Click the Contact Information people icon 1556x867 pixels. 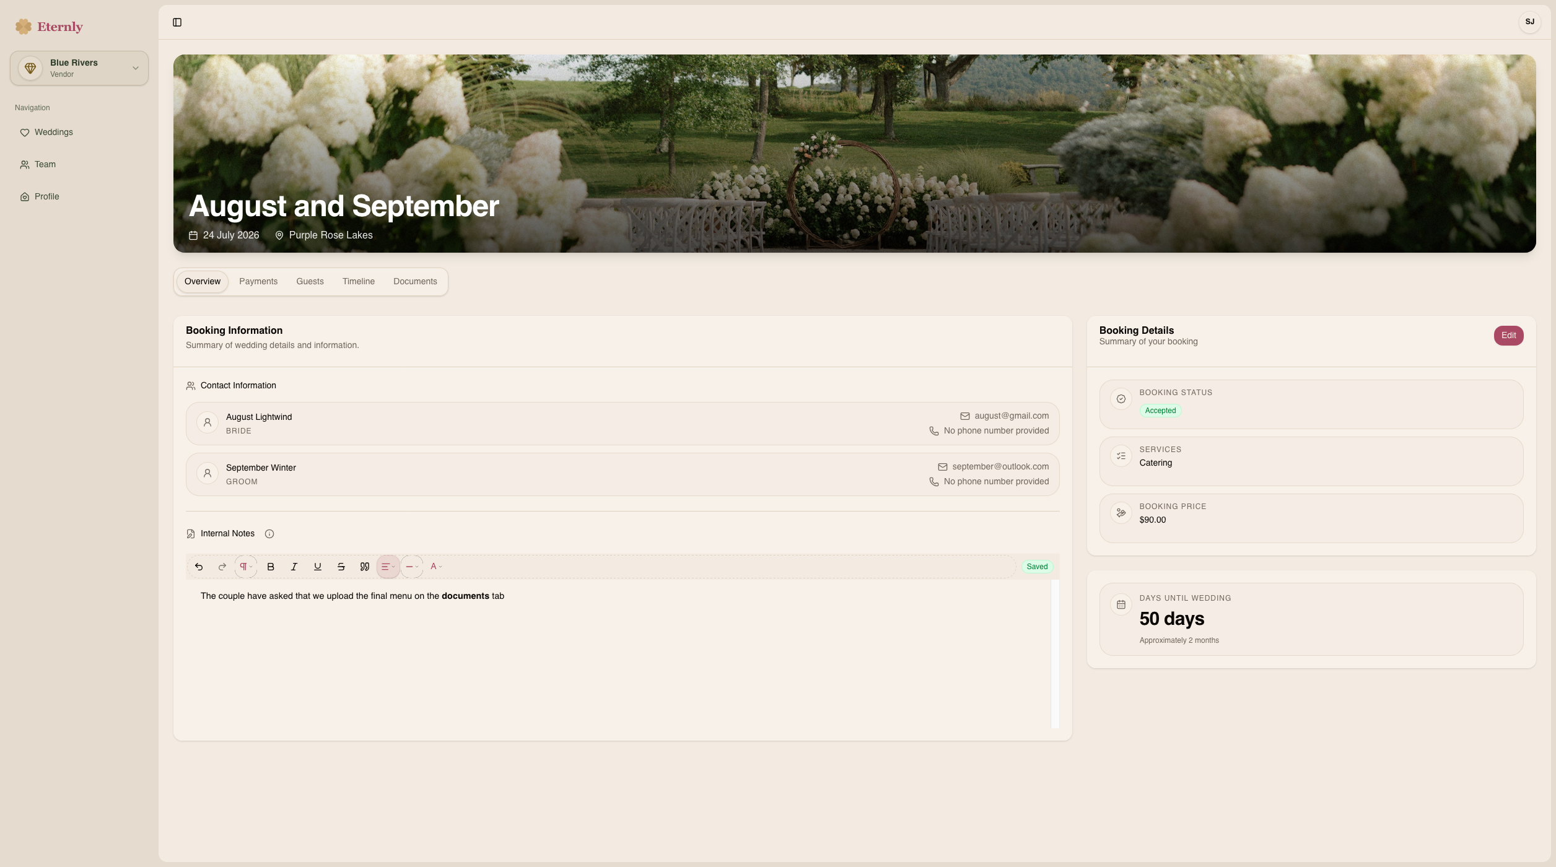[191, 386]
